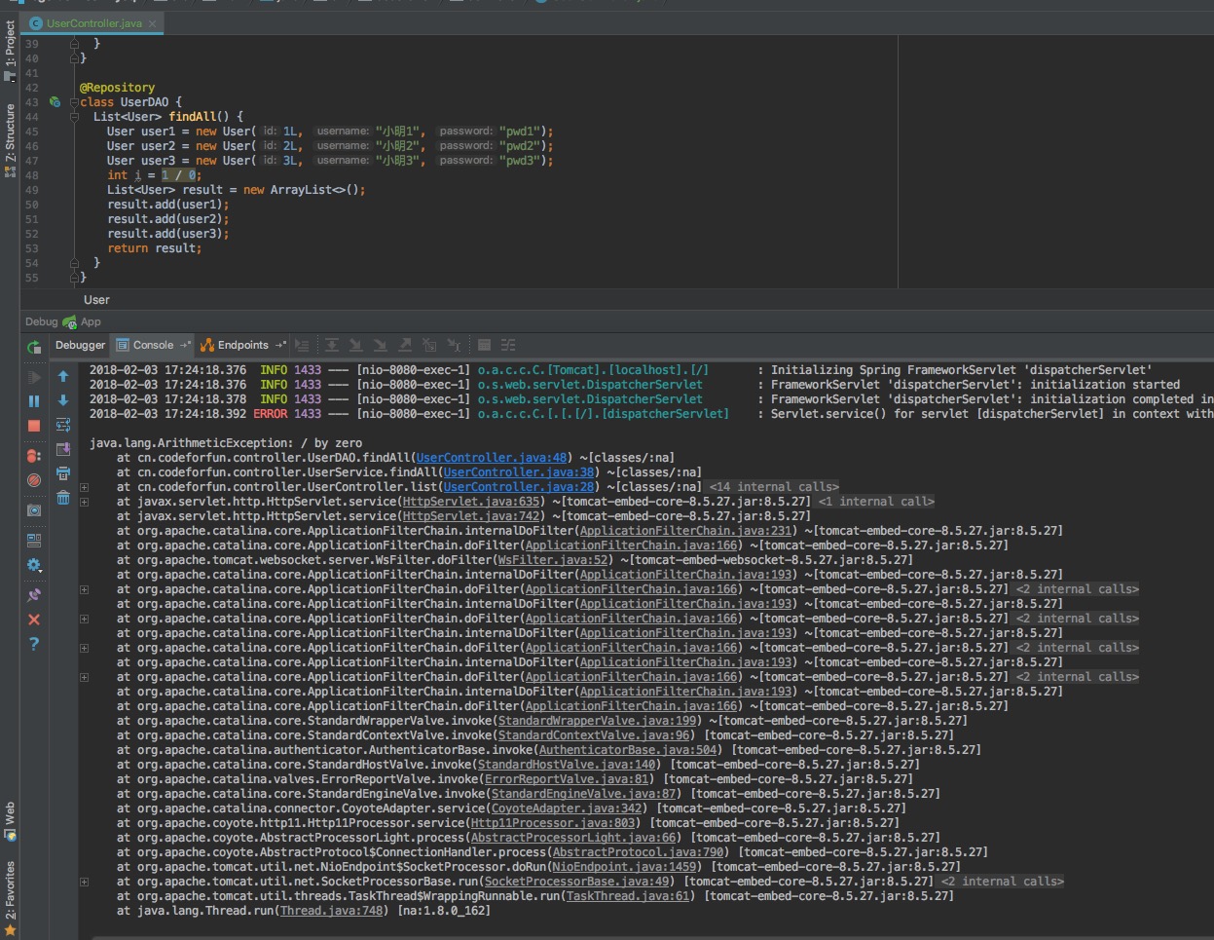The width and height of the screenshot is (1214, 940).
Task: Open the Evaluate Expression calculator icon
Action: pos(484,345)
